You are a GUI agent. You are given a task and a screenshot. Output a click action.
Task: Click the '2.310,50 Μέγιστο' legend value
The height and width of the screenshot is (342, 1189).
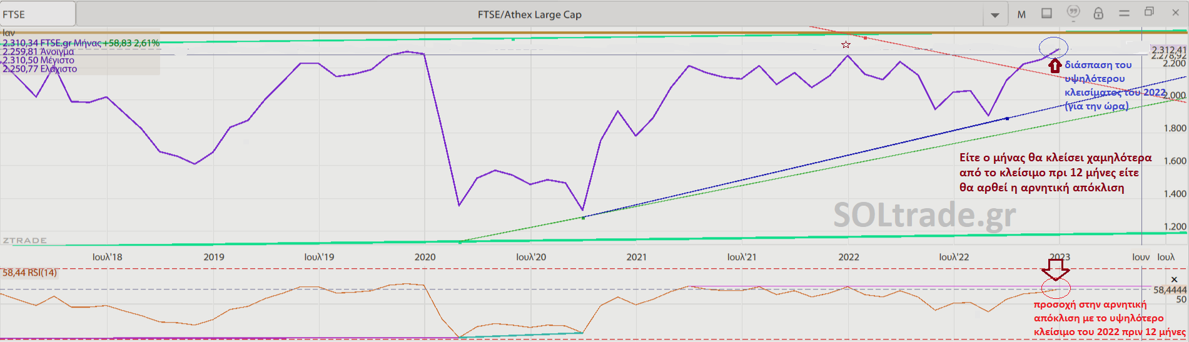(x=38, y=61)
